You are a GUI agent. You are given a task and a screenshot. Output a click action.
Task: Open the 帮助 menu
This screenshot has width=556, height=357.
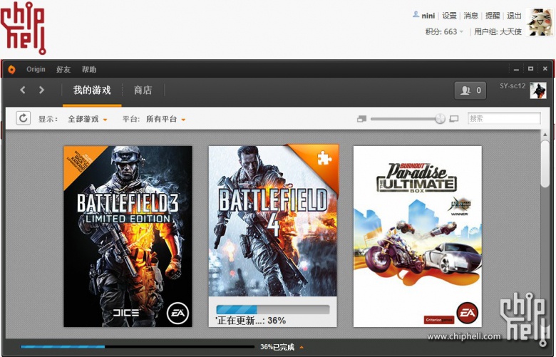[x=89, y=70]
